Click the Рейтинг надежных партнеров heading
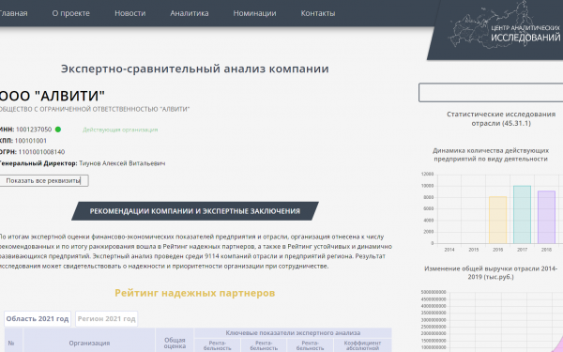 tap(195, 293)
